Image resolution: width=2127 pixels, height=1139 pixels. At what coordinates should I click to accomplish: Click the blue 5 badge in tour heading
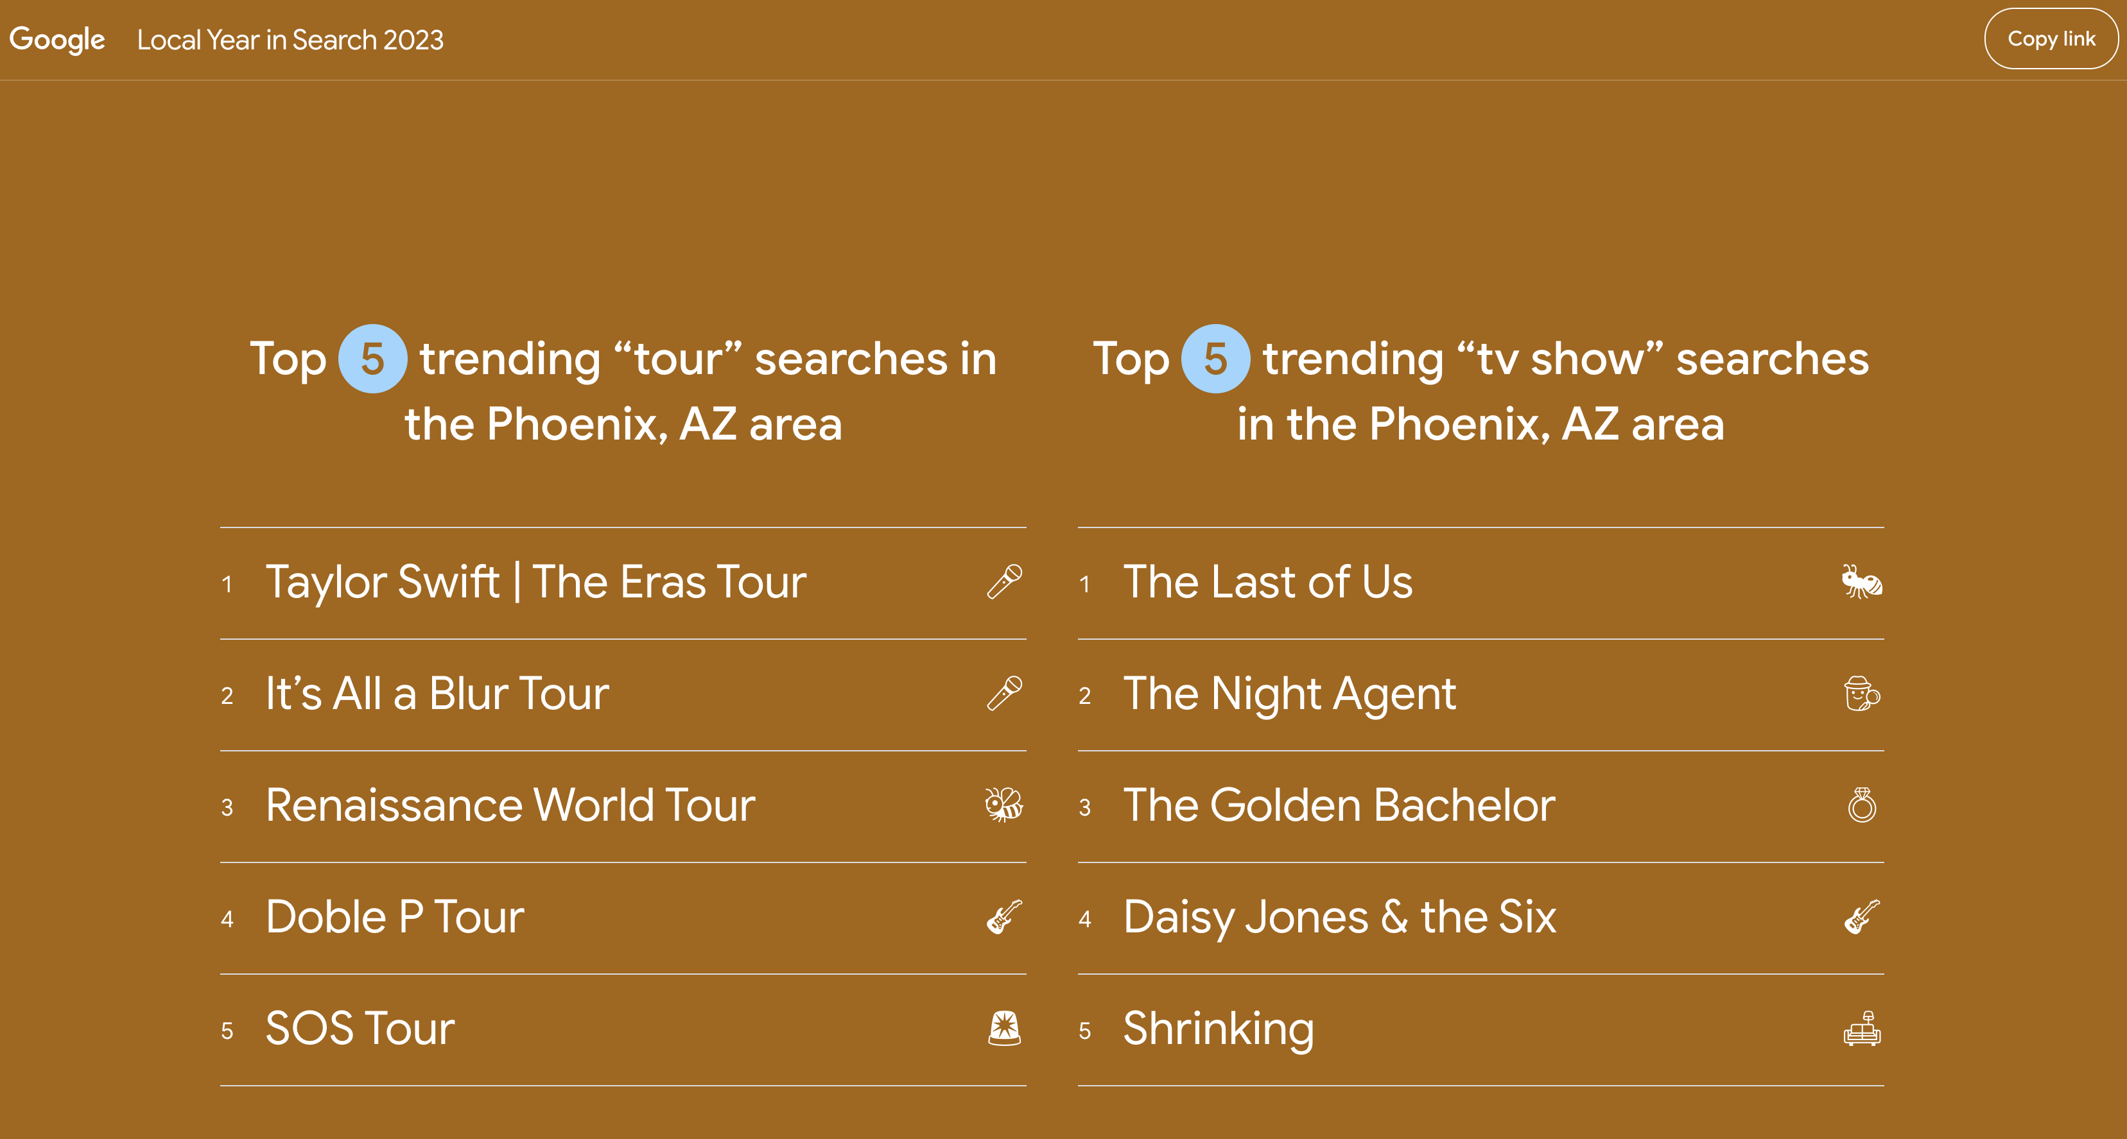pyautogui.click(x=372, y=359)
